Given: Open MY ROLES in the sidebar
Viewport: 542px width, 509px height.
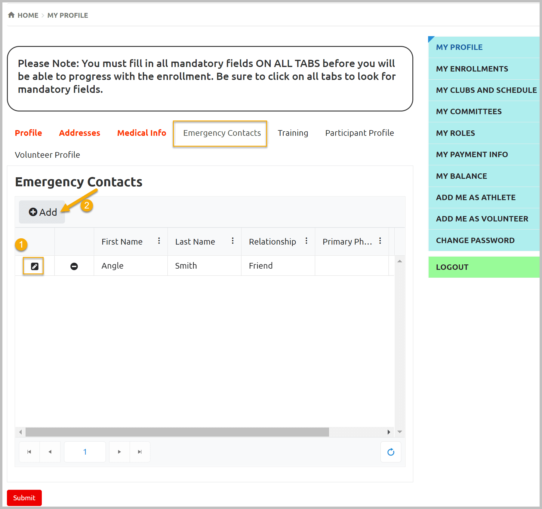Looking at the screenshot, I should [x=484, y=133].
